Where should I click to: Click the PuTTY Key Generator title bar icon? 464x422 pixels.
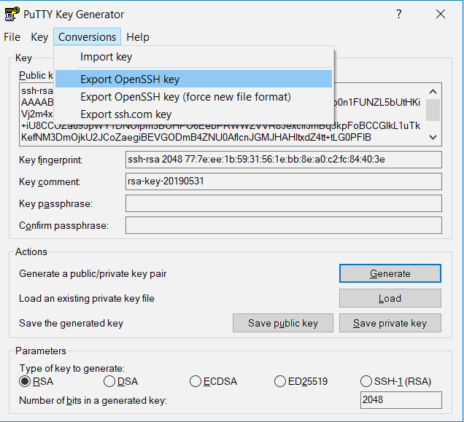[x=12, y=15]
